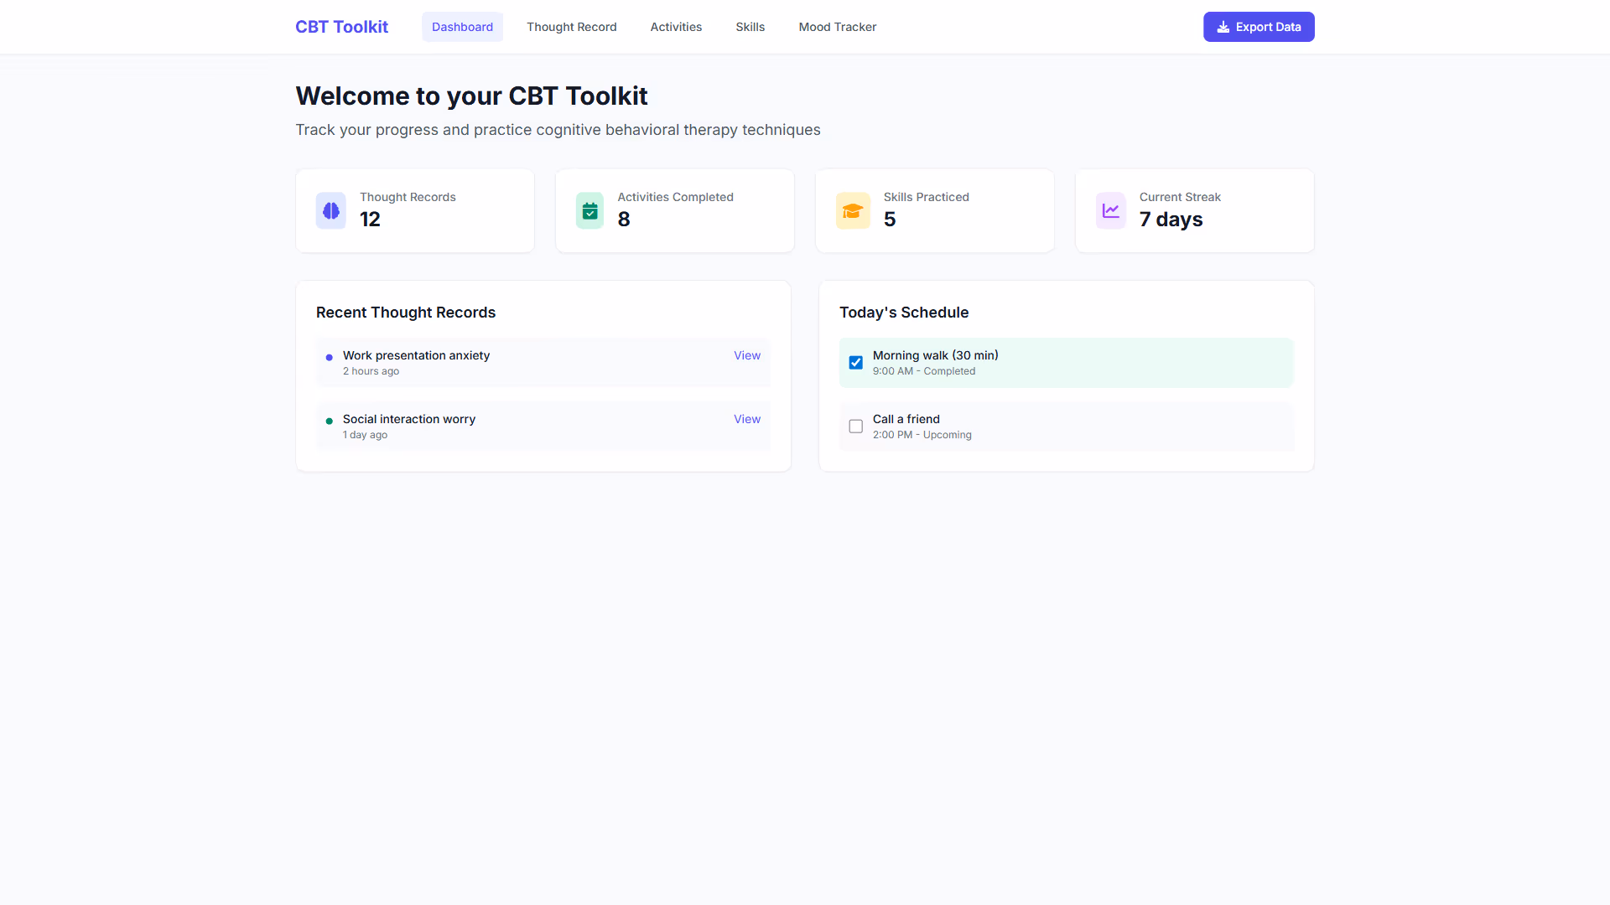Click the CBT Toolkit logo text
Screen dimensions: 1610x905
pyautogui.click(x=341, y=27)
